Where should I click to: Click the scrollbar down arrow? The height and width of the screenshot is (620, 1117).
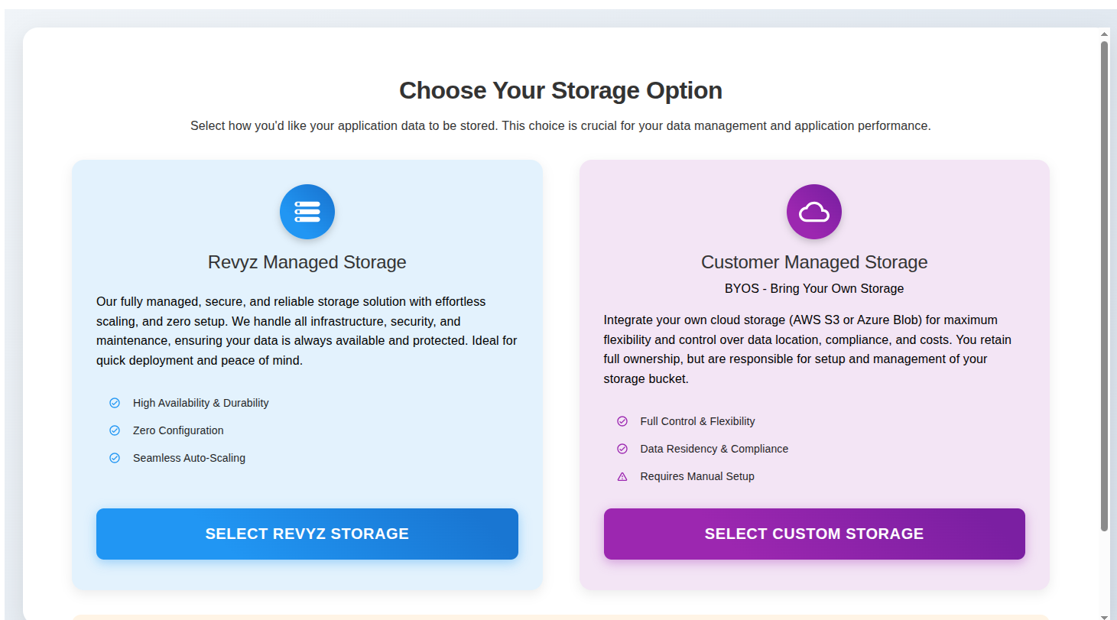[x=1104, y=616]
